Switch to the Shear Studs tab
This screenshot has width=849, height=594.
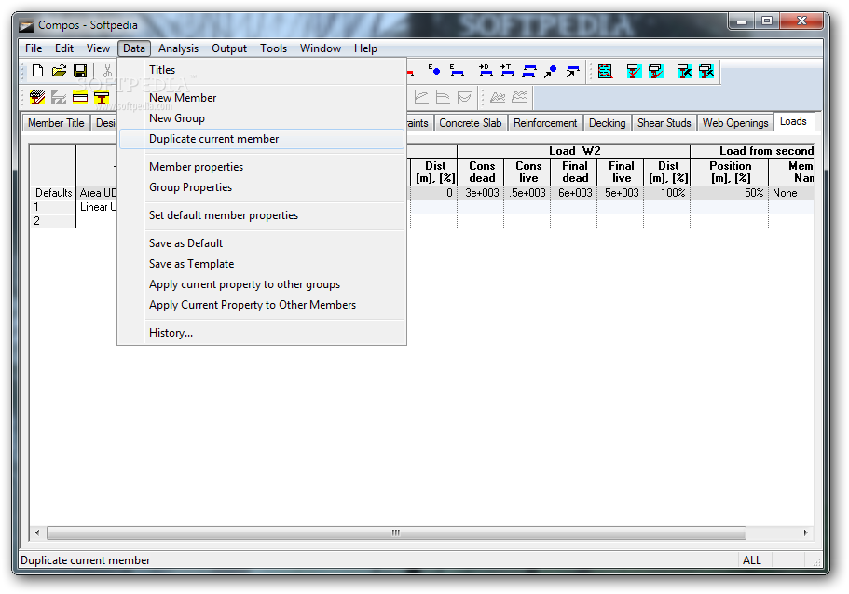664,123
